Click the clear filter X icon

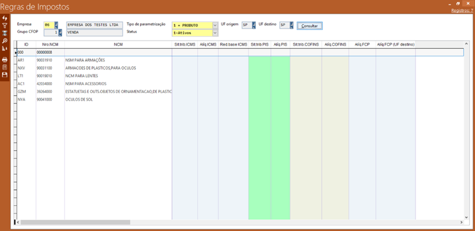pyautogui.click(x=4, y=33)
